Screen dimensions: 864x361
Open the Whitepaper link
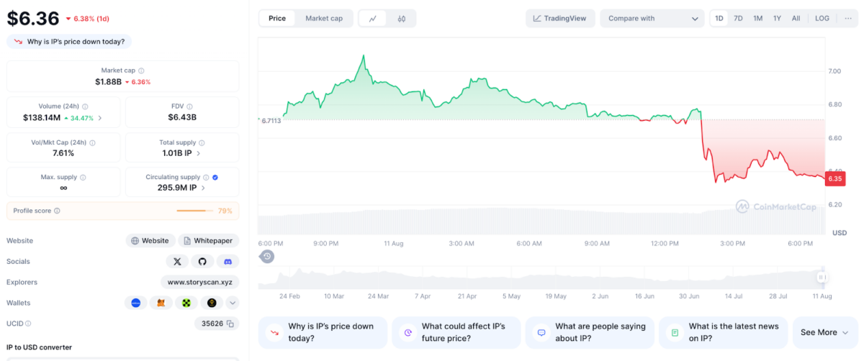pos(209,241)
